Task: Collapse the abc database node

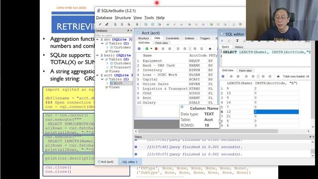Action: pyautogui.click(x=97, y=39)
